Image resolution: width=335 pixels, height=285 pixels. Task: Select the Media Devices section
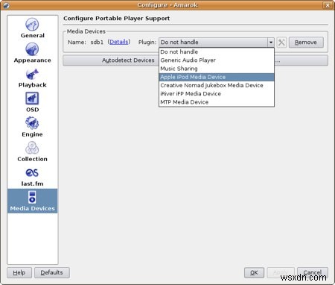(33, 201)
